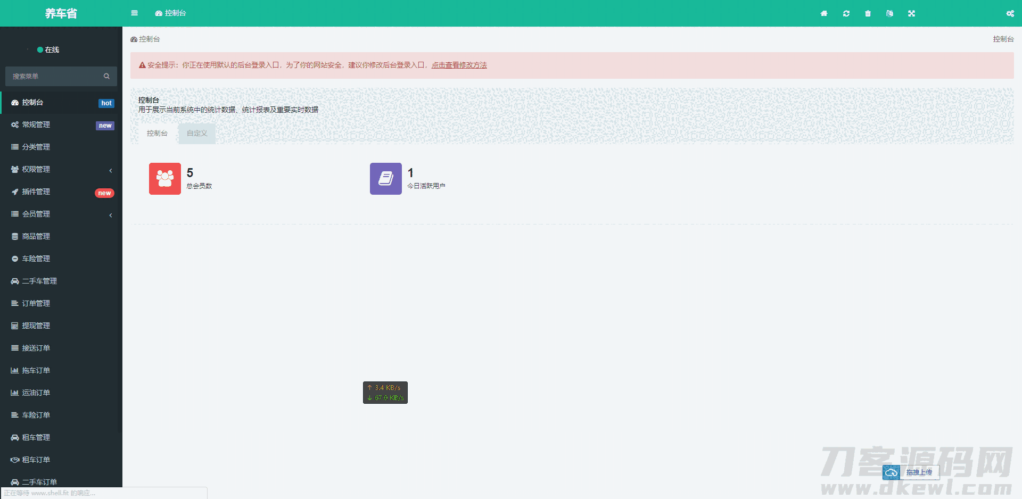Click the 拖拽上传 button
The image size is (1022, 499).
(x=919, y=472)
